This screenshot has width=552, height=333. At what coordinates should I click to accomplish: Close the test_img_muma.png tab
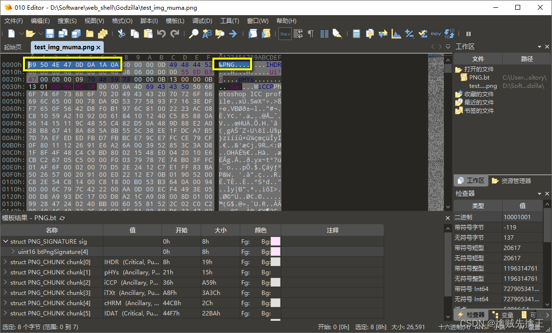coord(98,47)
